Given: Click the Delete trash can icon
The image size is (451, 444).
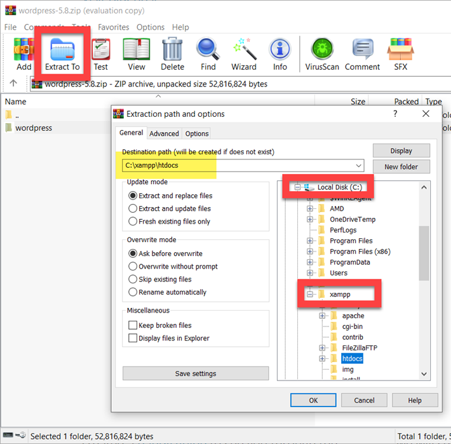Looking at the screenshot, I should tap(172, 51).
